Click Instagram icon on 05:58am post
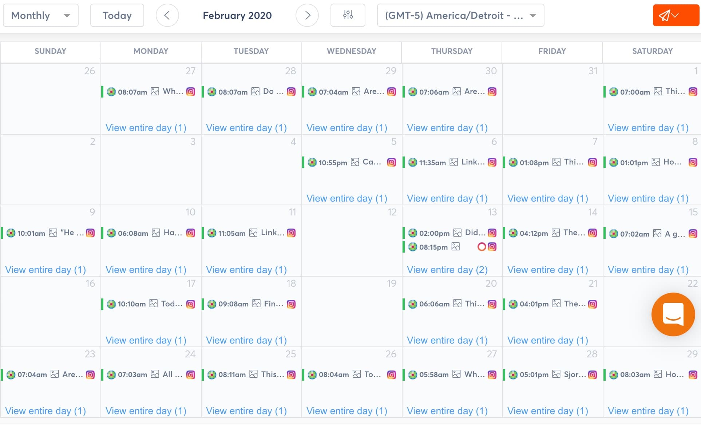Screen dimensions: 701x428 click(x=492, y=374)
